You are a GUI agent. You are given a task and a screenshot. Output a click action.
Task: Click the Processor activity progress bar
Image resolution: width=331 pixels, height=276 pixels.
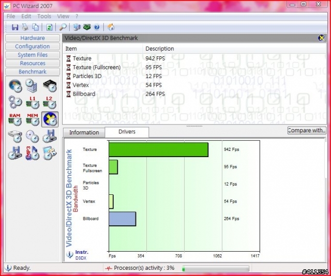(216, 268)
